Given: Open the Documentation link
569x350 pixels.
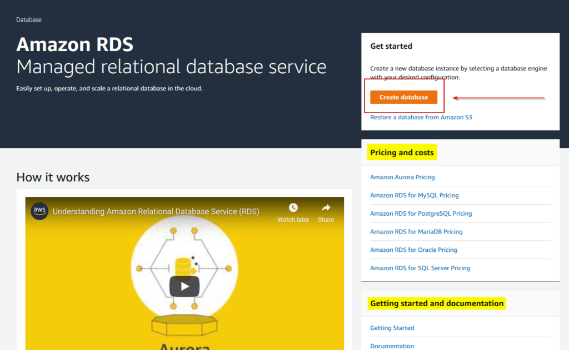Looking at the screenshot, I should click(x=392, y=346).
